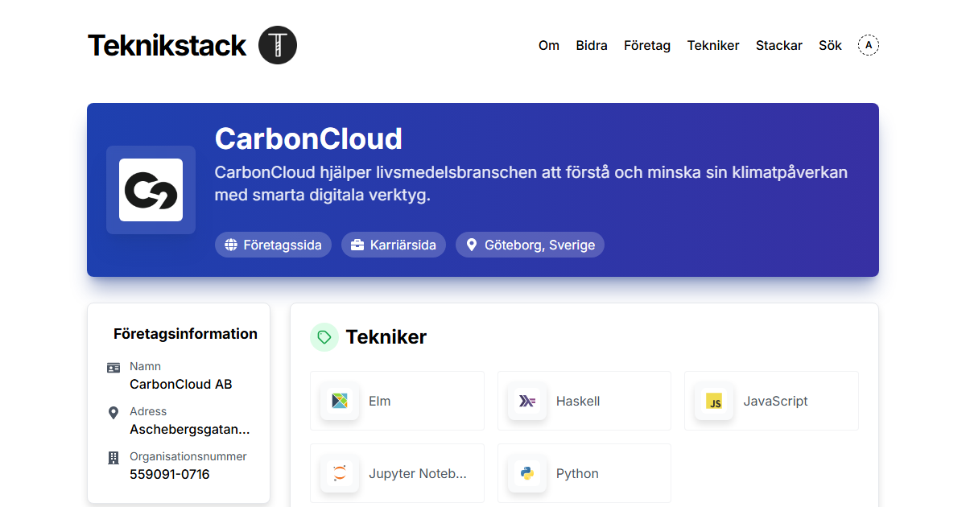Click the globe icon on Företagssida
Screen dimensions: 966x507
click(231, 245)
